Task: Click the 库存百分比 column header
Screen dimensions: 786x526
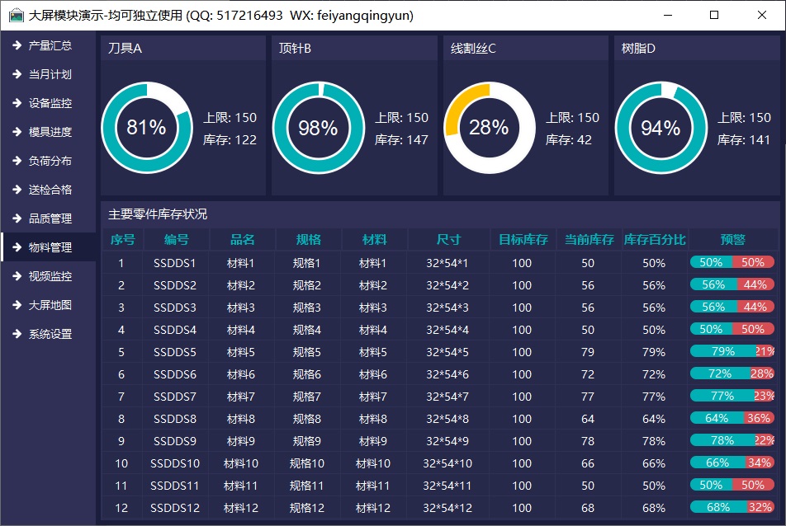Action: (x=654, y=240)
